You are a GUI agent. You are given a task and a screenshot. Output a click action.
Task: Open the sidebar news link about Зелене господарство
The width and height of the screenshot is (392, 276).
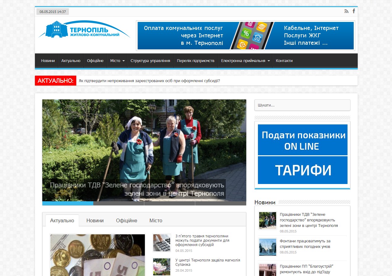coord(309,220)
